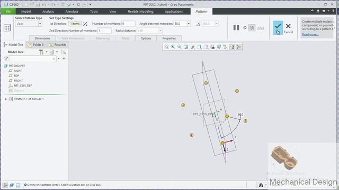Click the Zoom Out icon
339x190 pixels.
(x=180, y=47)
